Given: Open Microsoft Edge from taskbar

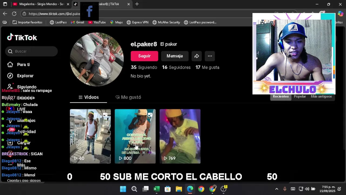Looking at the screenshot, I should click(190, 189).
